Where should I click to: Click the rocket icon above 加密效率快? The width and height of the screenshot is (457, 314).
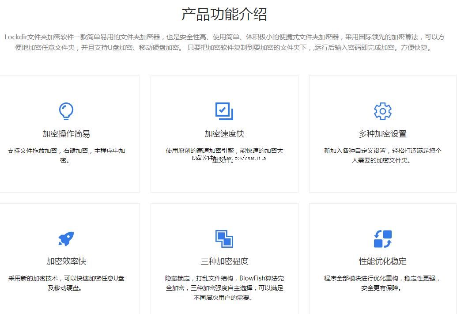(66, 239)
